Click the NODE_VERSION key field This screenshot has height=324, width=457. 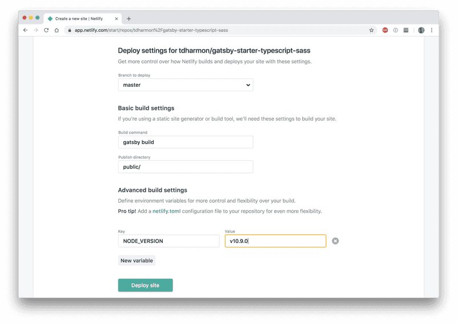[x=169, y=241]
